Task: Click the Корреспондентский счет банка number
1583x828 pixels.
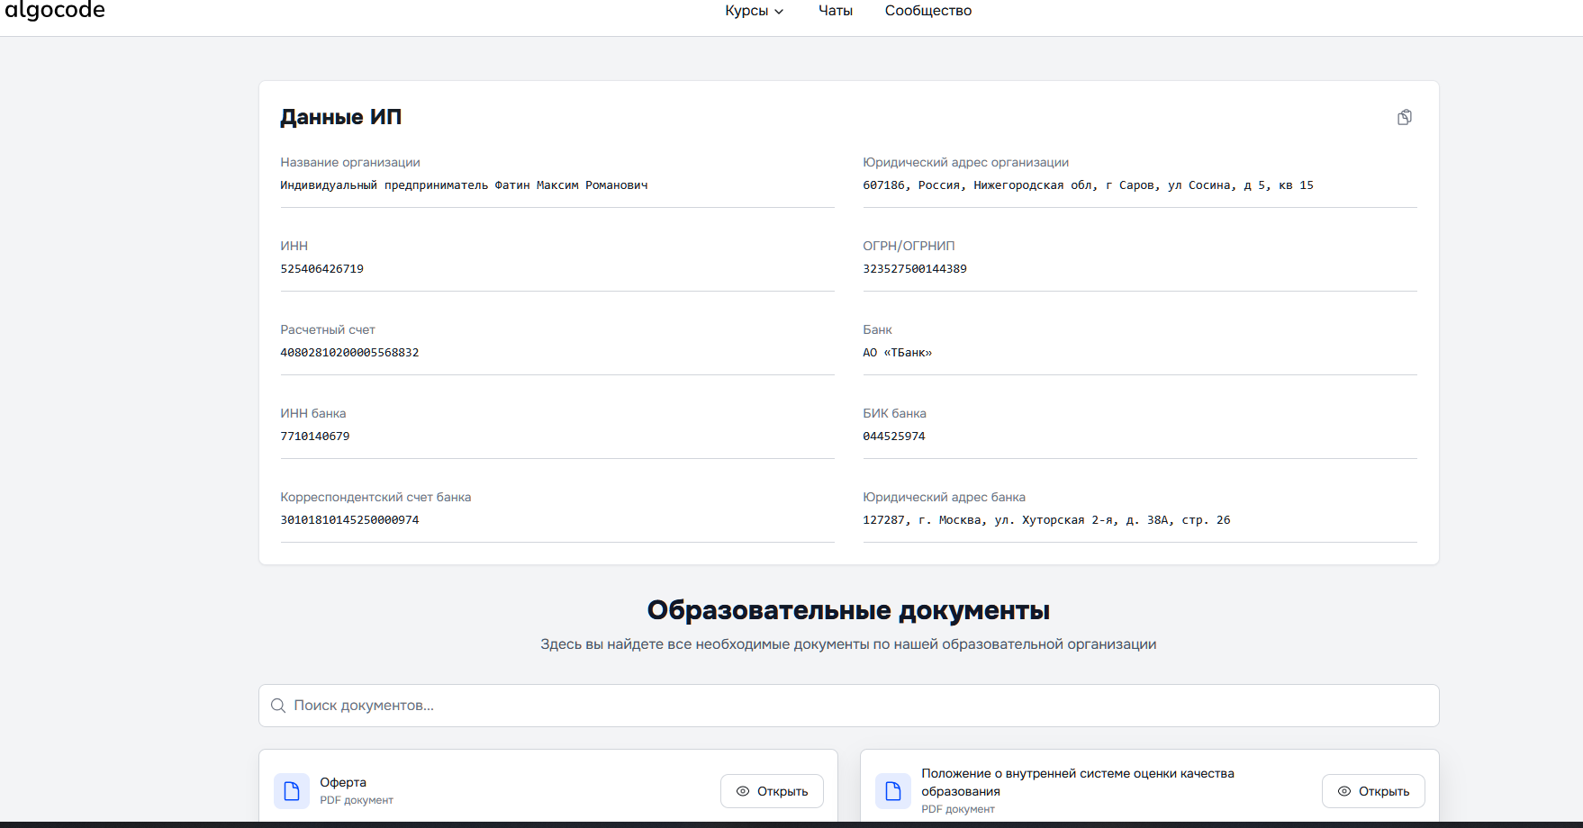Action: tap(349, 520)
